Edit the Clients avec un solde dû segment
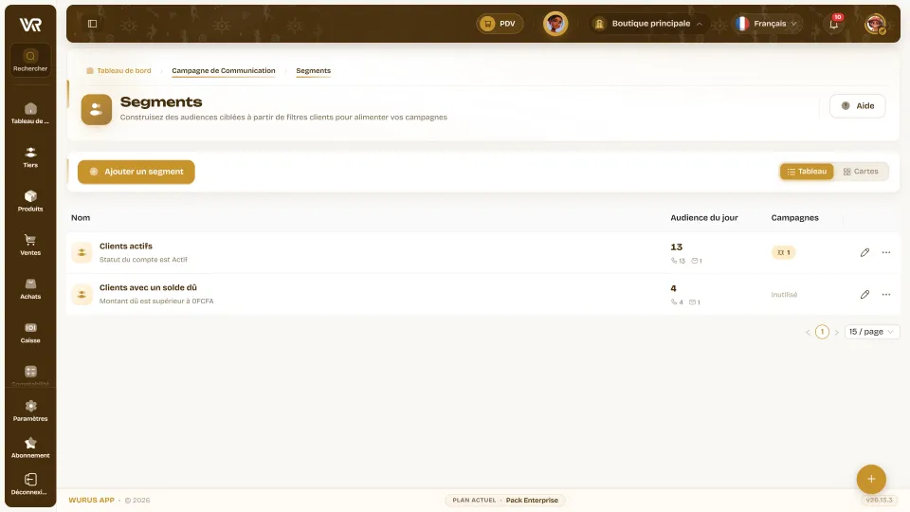This screenshot has height=512, width=910. point(864,294)
